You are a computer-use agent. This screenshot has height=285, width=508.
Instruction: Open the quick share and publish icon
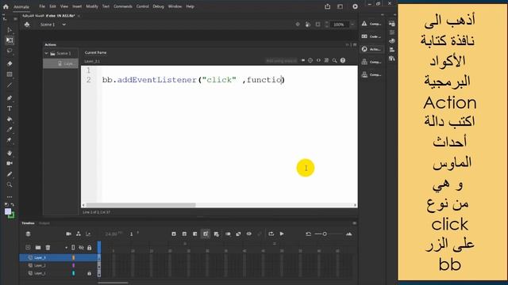(x=328, y=6)
